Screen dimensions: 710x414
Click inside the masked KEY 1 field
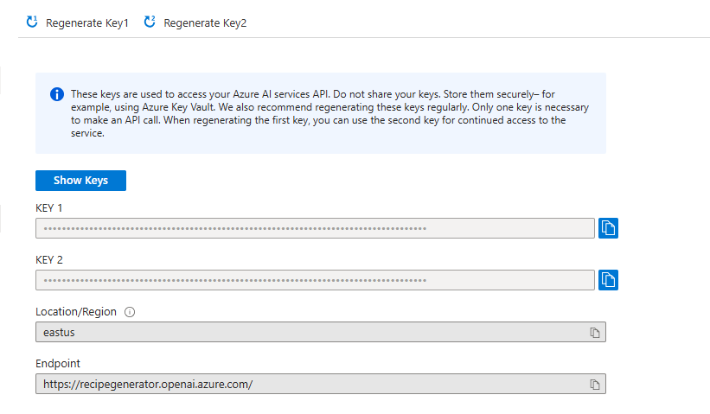(x=314, y=228)
